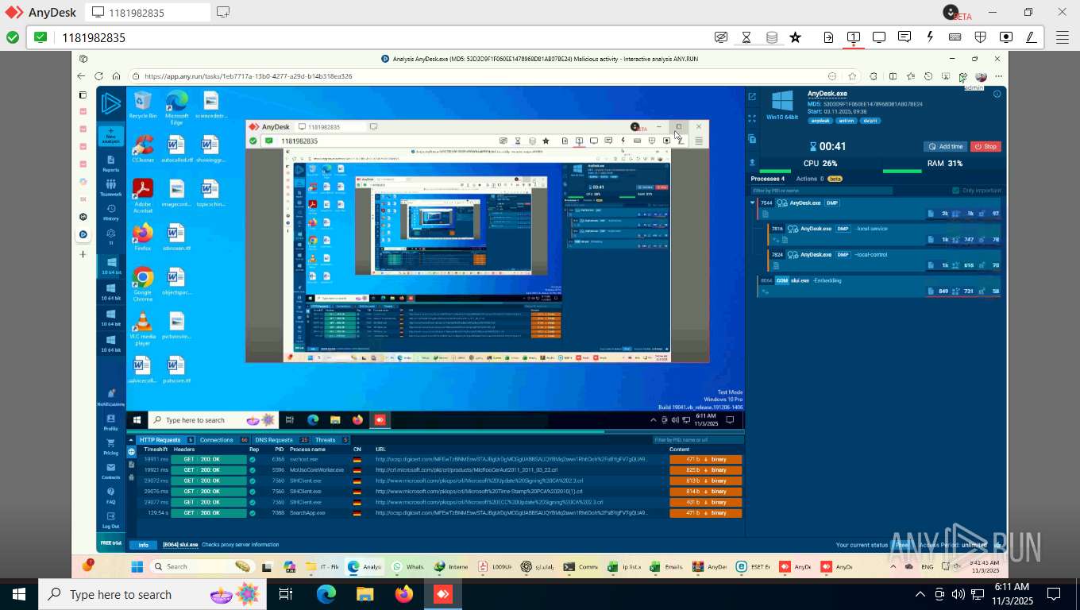This screenshot has height=610, width=1080.
Task: Open History in the ANY.RUN sidebar
Action: [111, 212]
